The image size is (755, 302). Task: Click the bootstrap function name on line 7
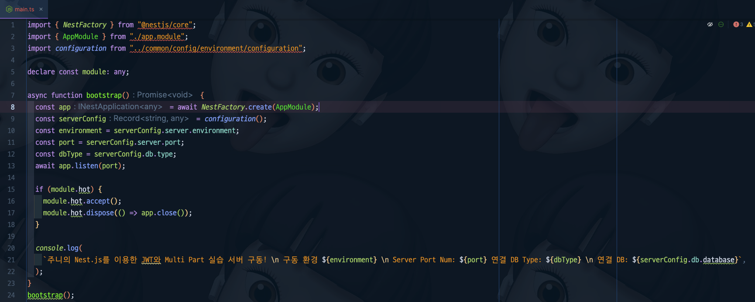tap(104, 95)
